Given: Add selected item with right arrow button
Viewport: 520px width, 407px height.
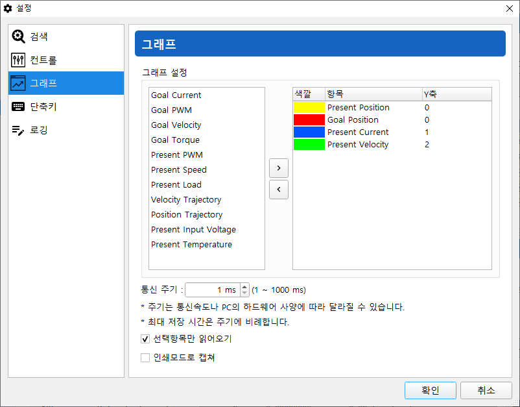Looking at the screenshot, I should pos(279,168).
